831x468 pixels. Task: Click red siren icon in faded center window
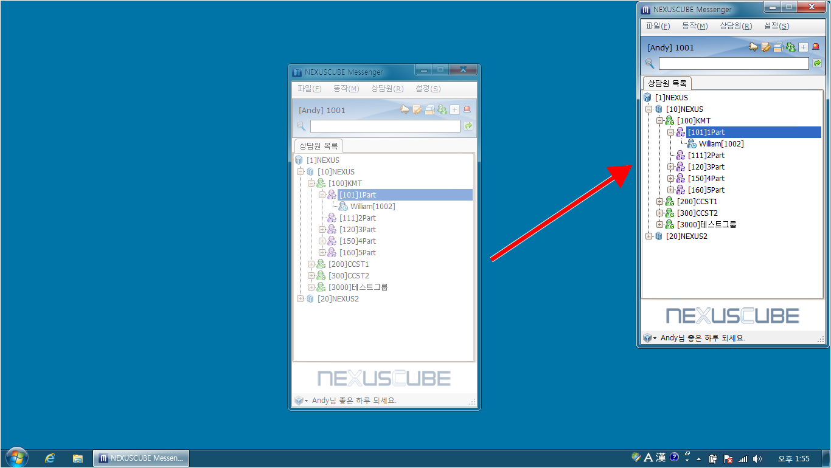point(467,109)
